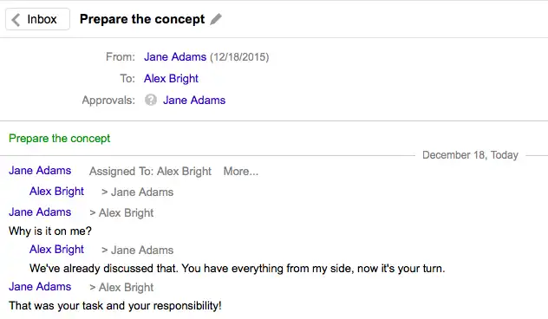Click the 'Why is it on me?' comment

pyautogui.click(x=50, y=231)
